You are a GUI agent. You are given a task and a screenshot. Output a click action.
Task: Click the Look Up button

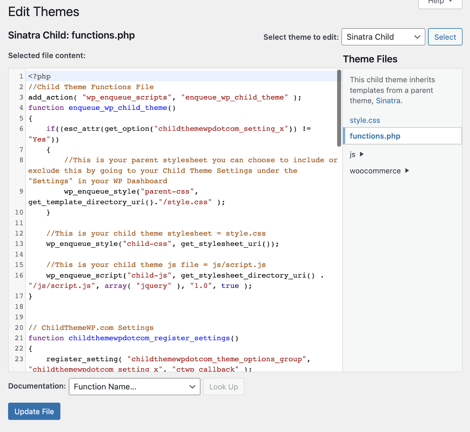224,386
